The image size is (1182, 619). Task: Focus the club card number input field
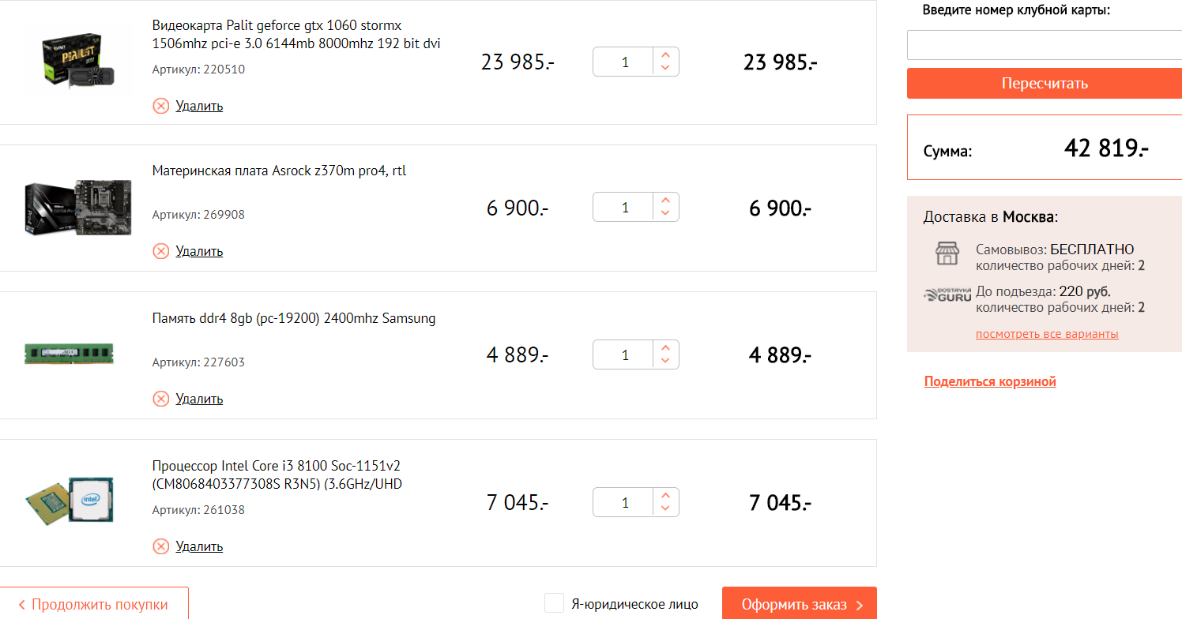click(x=1044, y=45)
